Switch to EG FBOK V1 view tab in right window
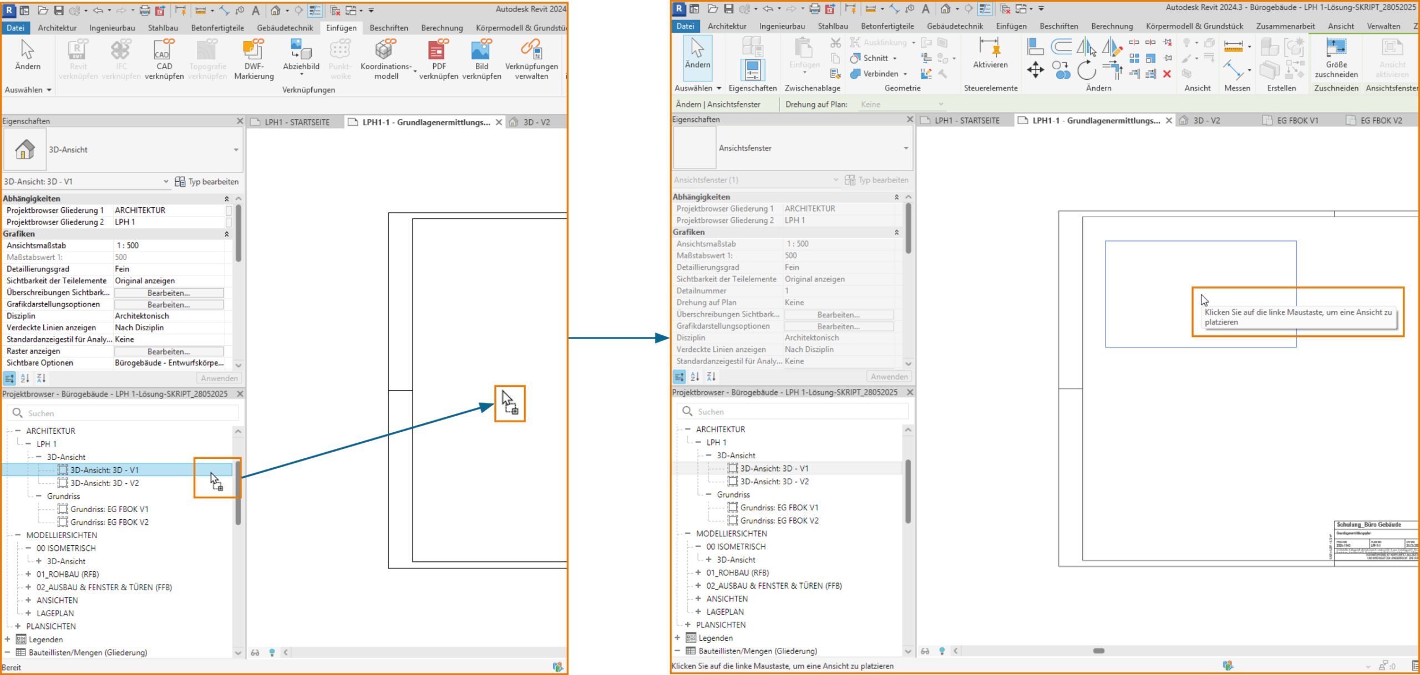Image resolution: width=1420 pixels, height=675 pixels. pyautogui.click(x=1297, y=120)
